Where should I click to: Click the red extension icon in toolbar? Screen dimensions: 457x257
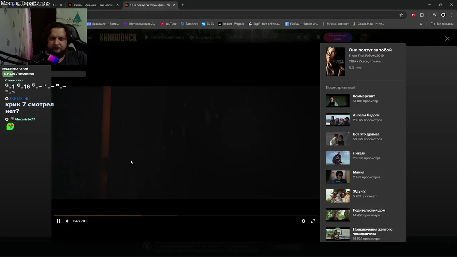coord(413,15)
